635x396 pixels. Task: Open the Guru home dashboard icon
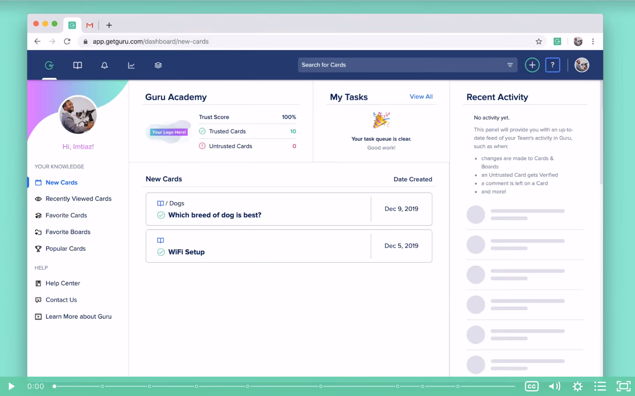coord(49,65)
